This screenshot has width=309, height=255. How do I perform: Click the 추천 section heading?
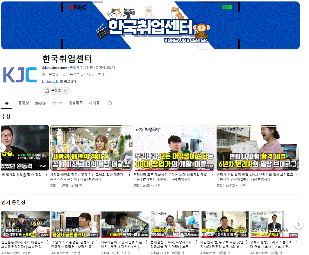click(x=6, y=116)
